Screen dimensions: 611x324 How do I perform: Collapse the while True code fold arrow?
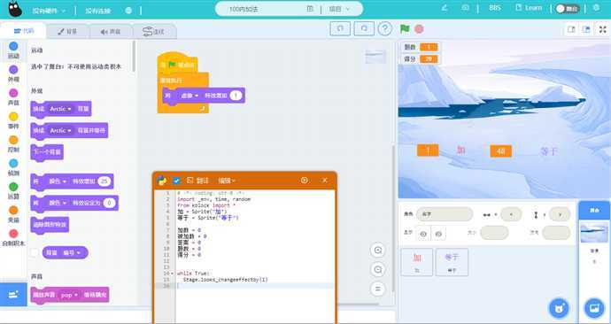pos(173,274)
